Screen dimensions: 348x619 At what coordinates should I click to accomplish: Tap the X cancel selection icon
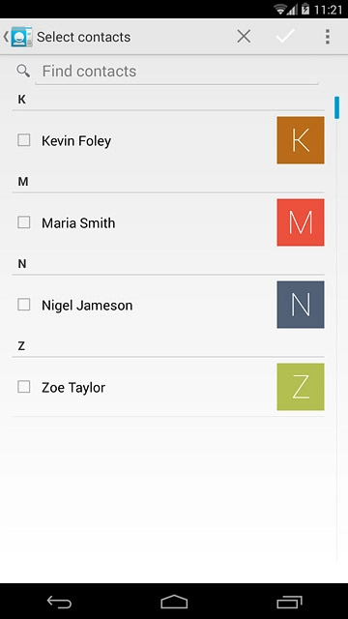[244, 37]
